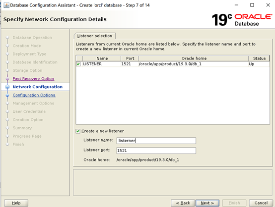Screen dimensions: 275x207
Task: Select the LISTENER name cell
Action: point(102,64)
